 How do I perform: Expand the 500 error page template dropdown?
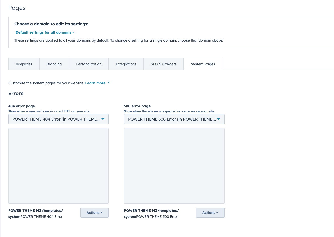coord(174,119)
